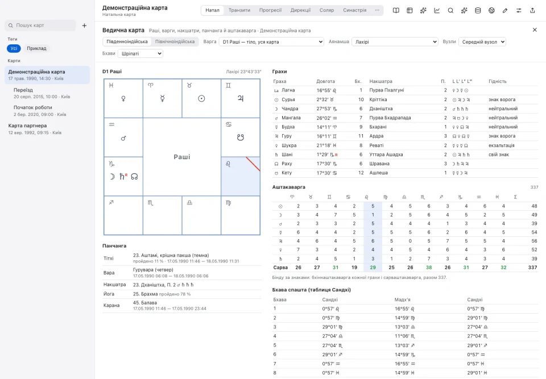546x379 pixels.
Task: Click the pencil edit icon
Action: pyautogui.click(x=505, y=10)
